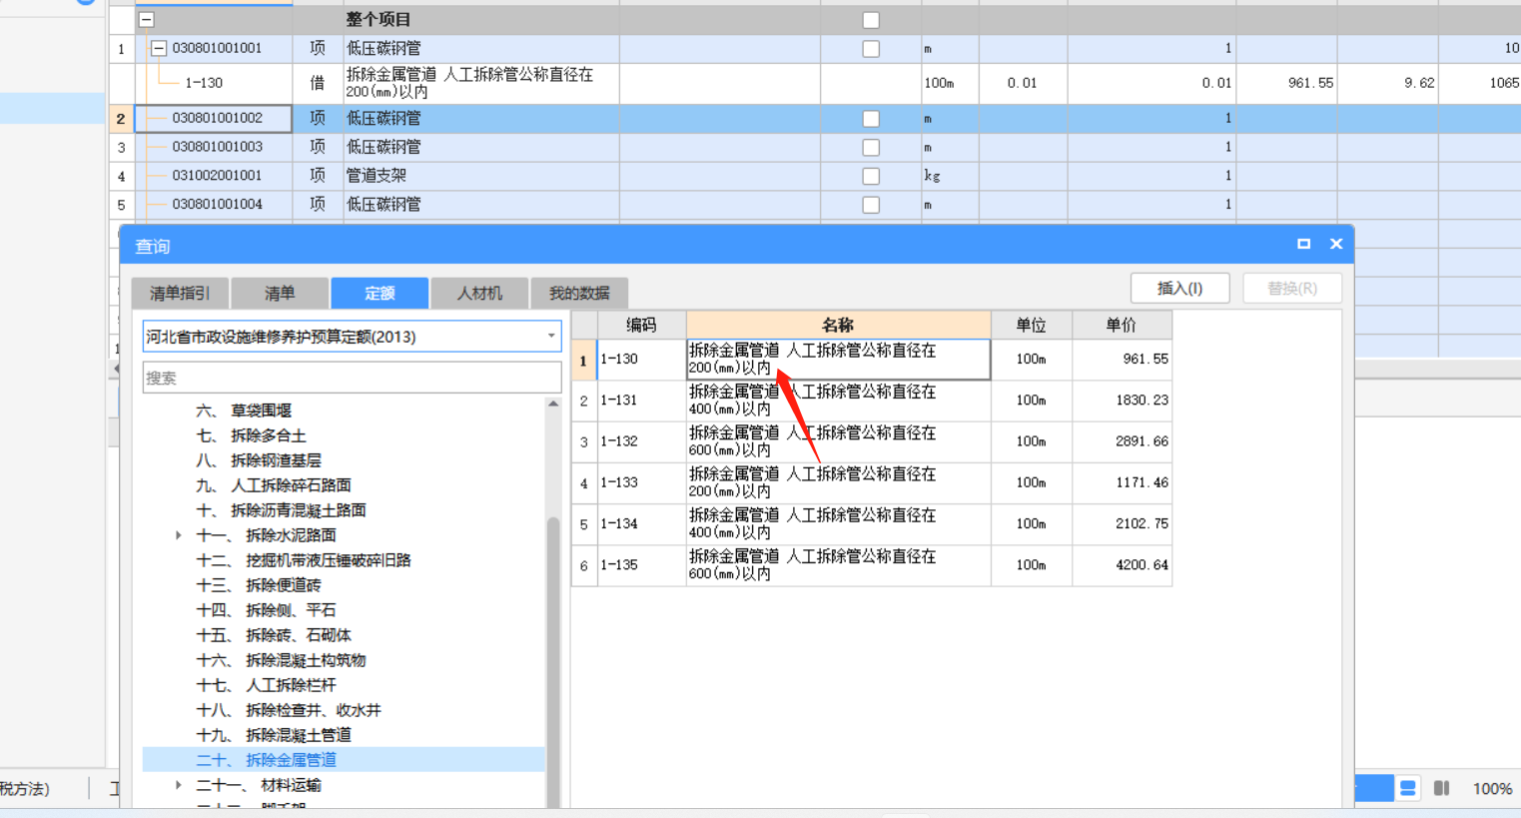The width and height of the screenshot is (1521, 818).
Task: Select quota code 1-130 in results
Action: [641, 360]
